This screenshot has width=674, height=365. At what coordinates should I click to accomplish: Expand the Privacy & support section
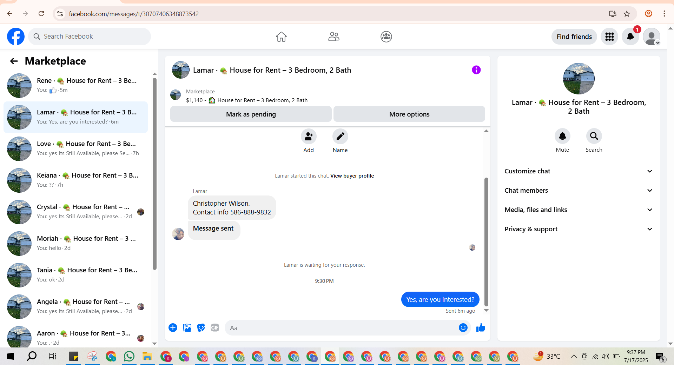pyautogui.click(x=579, y=229)
